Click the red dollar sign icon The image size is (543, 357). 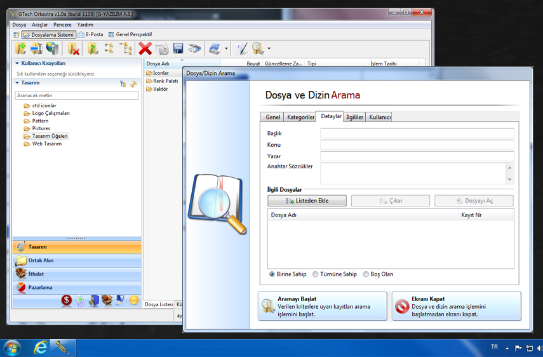pyautogui.click(x=67, y=300)
